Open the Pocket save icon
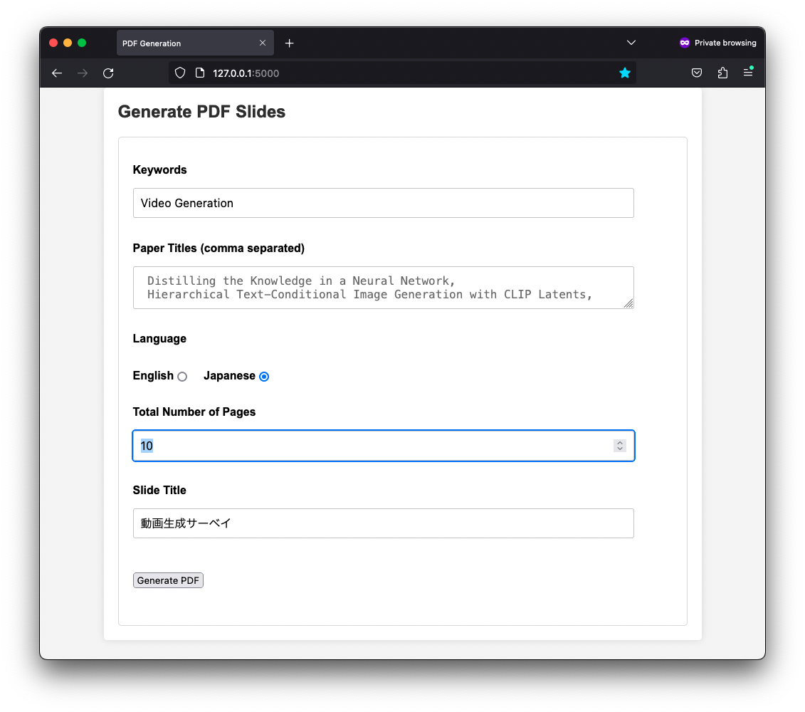The image size is (805, 712). tap(696, 73)
